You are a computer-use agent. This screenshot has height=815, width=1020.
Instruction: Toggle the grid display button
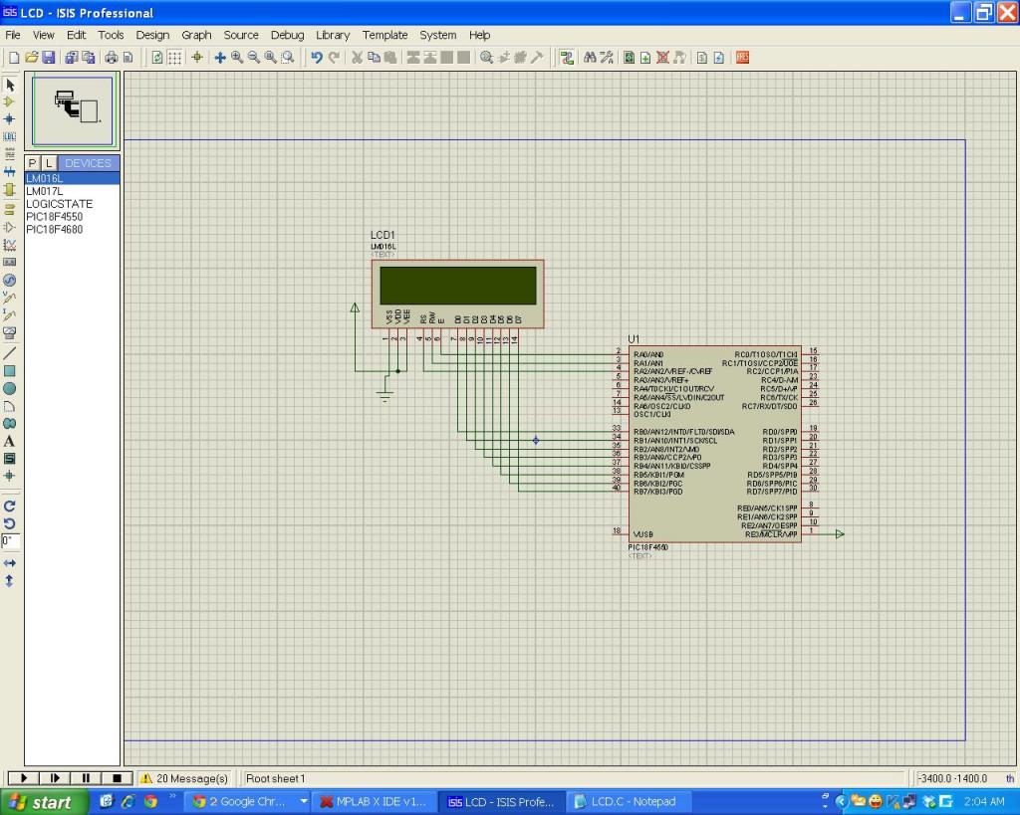[175, 58]
